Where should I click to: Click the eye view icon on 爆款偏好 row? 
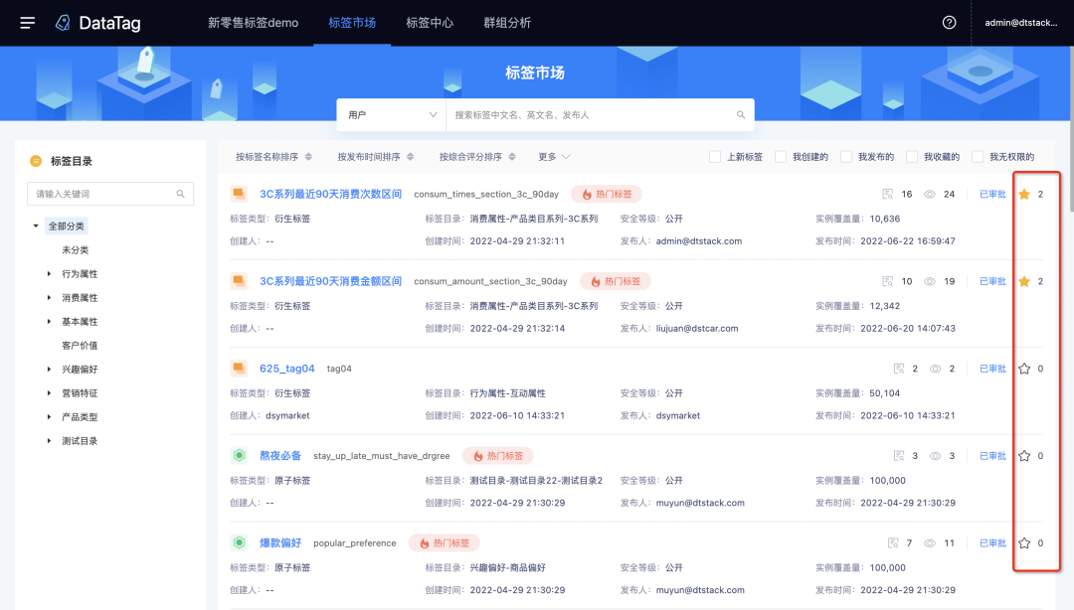tap(931, 543)
